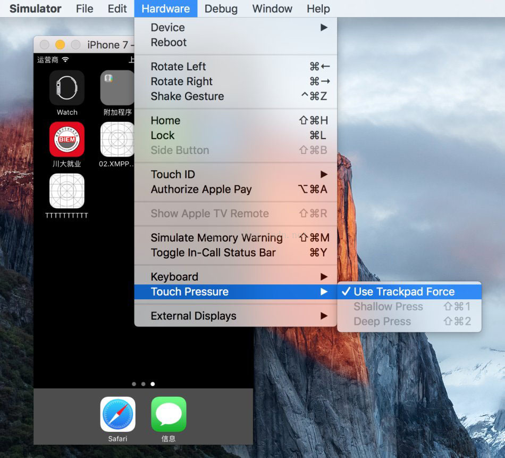Choose Lock from the Hardware menu
This screenshot has height=458, width=505.
(x=235, y=135)
